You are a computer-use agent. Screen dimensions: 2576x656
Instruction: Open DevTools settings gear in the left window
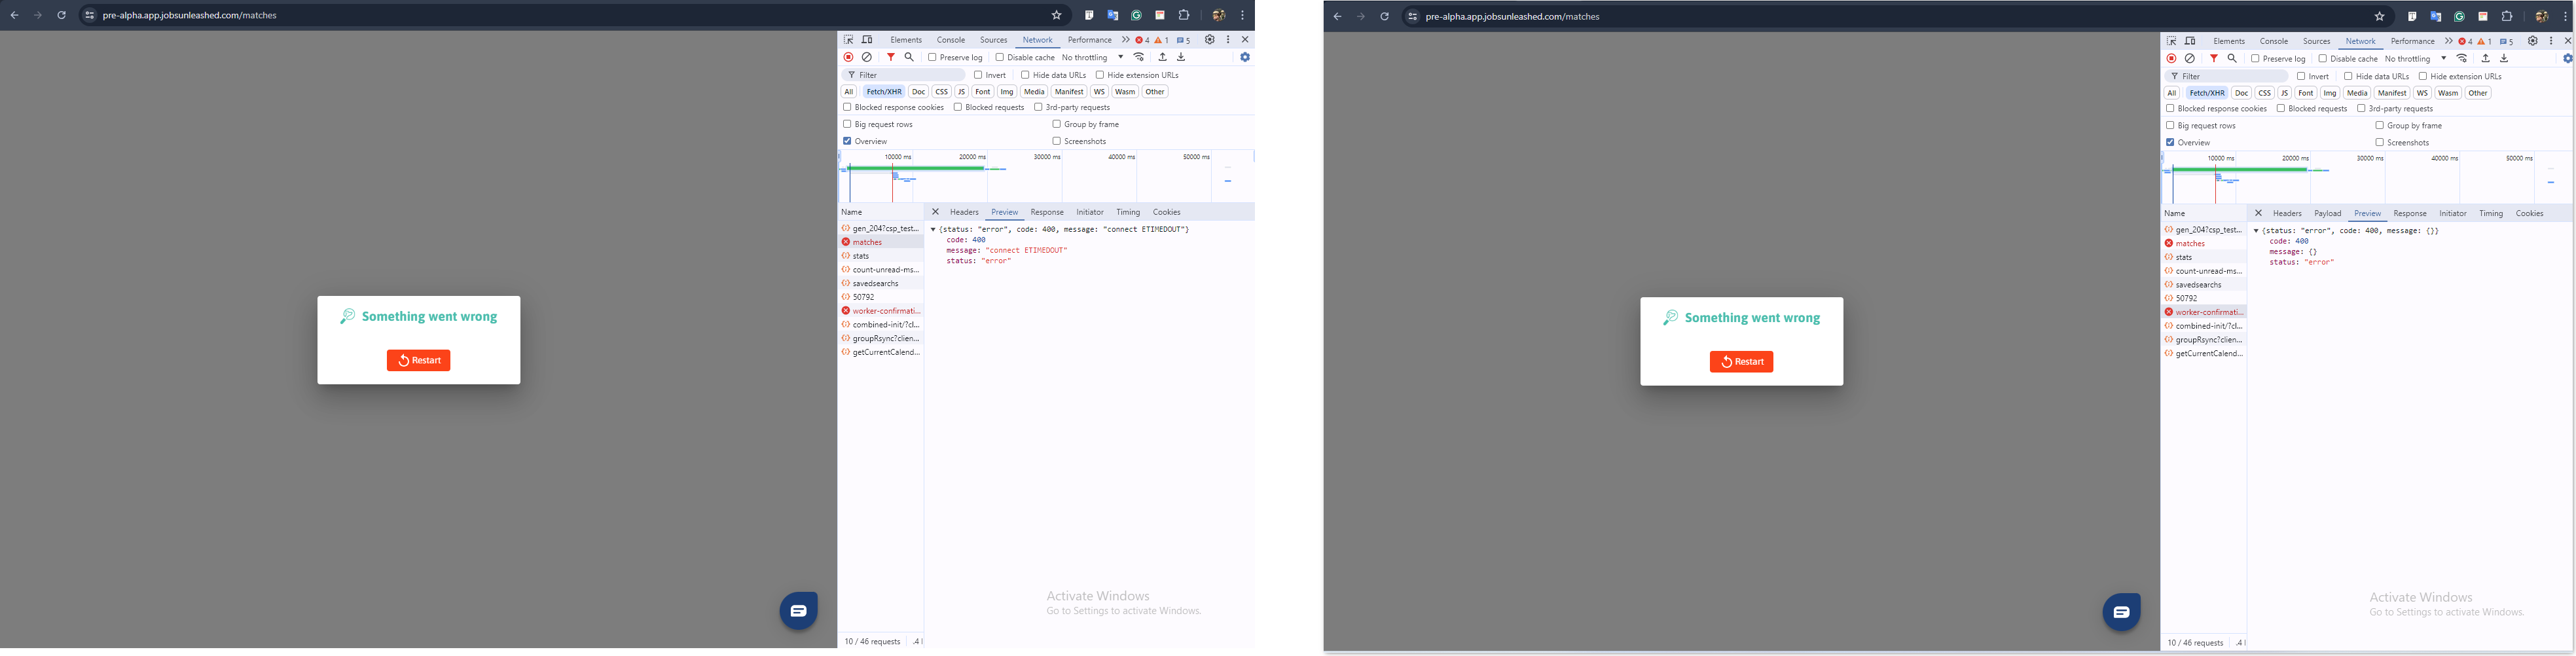coord(1210,40)
